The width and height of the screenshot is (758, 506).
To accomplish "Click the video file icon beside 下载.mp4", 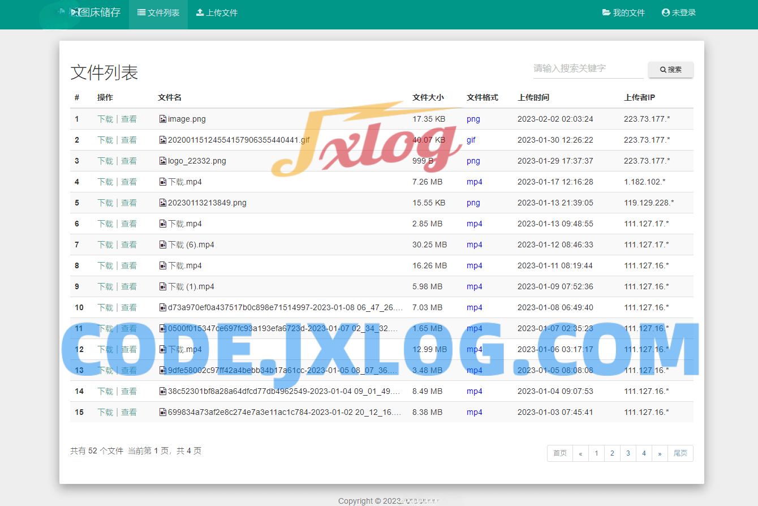I will (162, 182).
